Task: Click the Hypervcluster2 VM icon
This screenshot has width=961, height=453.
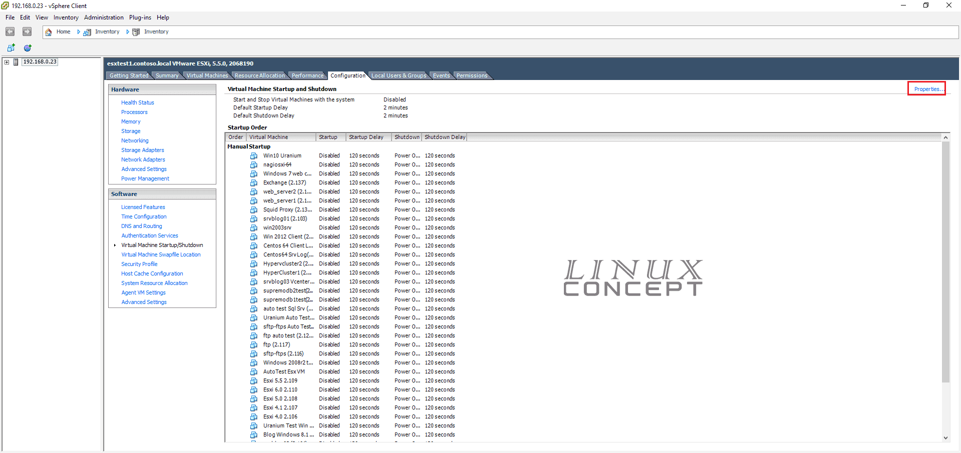Action: pyautogui.click(x=254, y=264)
